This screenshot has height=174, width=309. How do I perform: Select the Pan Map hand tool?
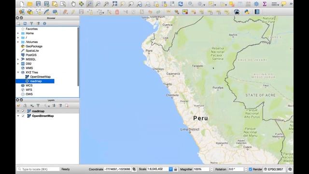(x=73, y=4)
